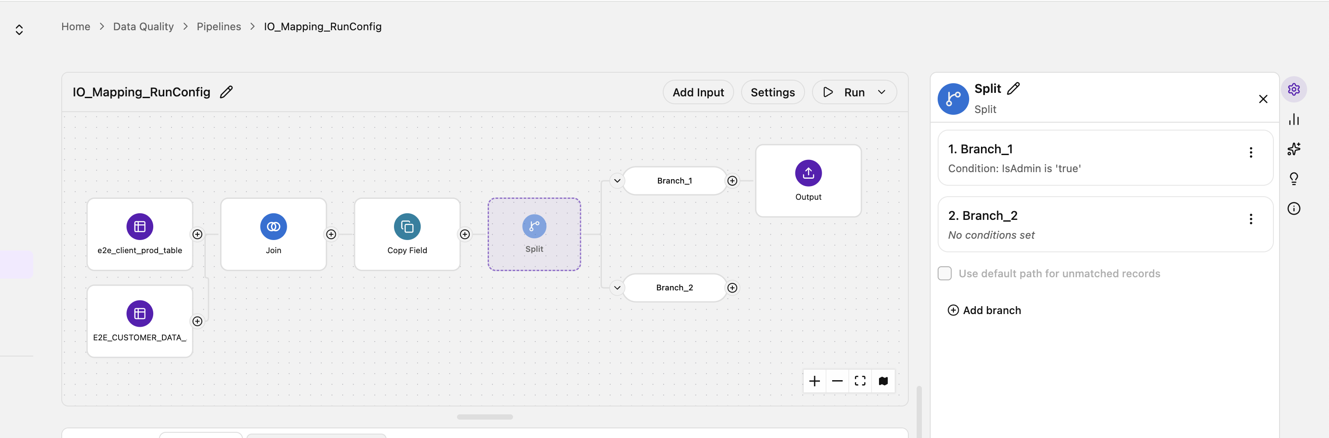Open pipeline Settings
The image size is (1329, 438).
(x=772, y=92)
